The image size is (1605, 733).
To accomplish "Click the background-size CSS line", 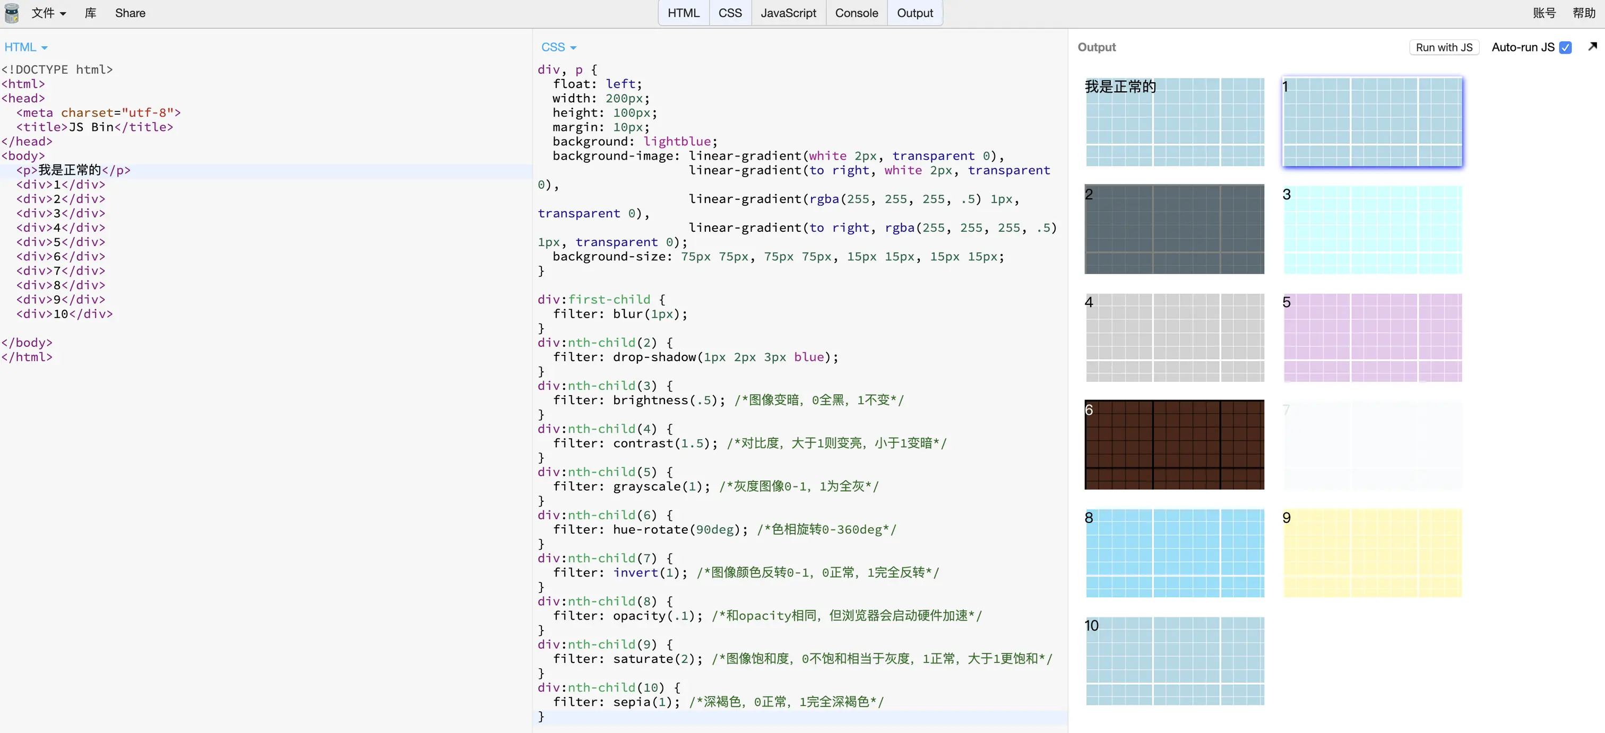I will click(778, 257).
